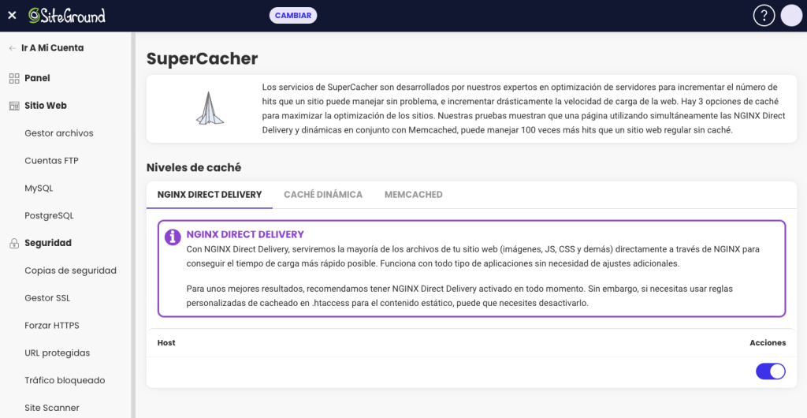Click the paper rocket illustration
This screenshot has width=807, height=418.
pyautogui.click(x=210, y=108)
